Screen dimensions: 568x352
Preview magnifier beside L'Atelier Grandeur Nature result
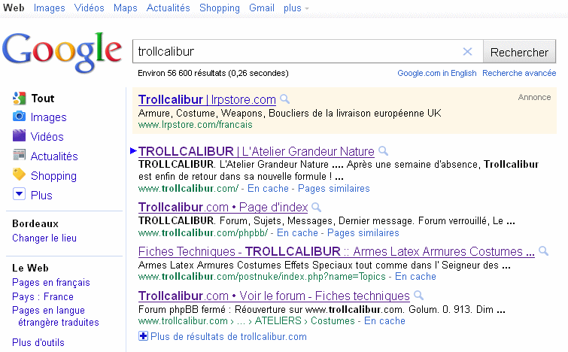[x=383, y=150]
